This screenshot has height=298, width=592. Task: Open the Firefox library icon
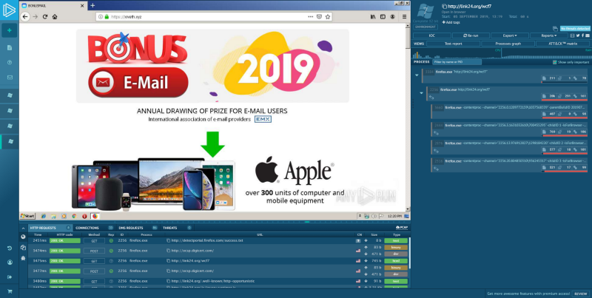[373, 16]
